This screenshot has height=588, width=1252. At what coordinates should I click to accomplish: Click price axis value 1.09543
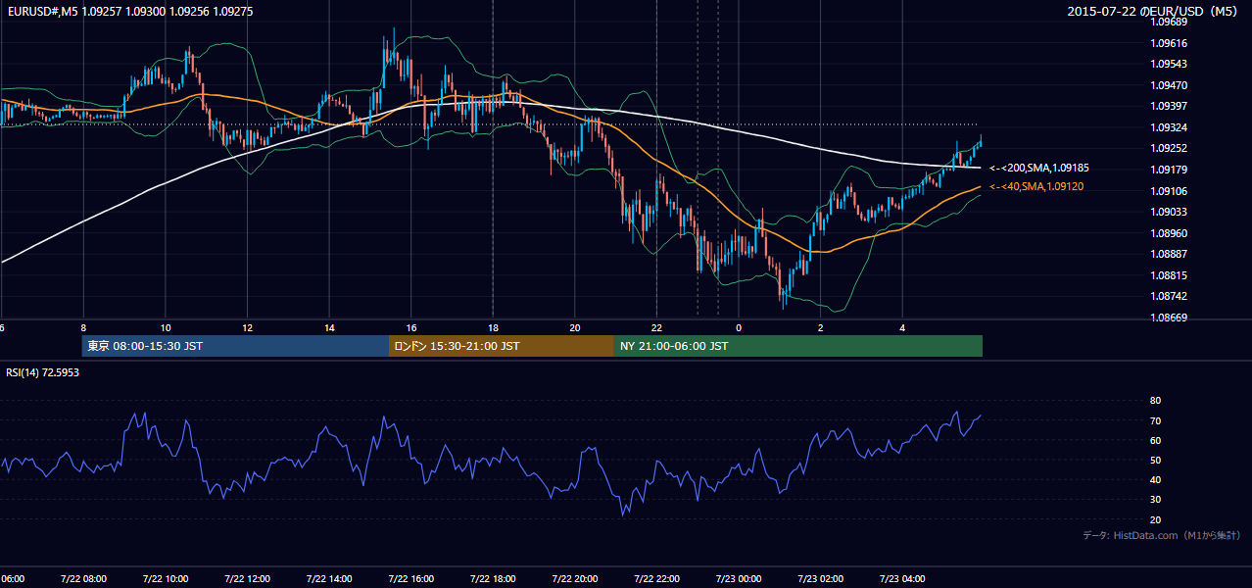click(1169, 64)
